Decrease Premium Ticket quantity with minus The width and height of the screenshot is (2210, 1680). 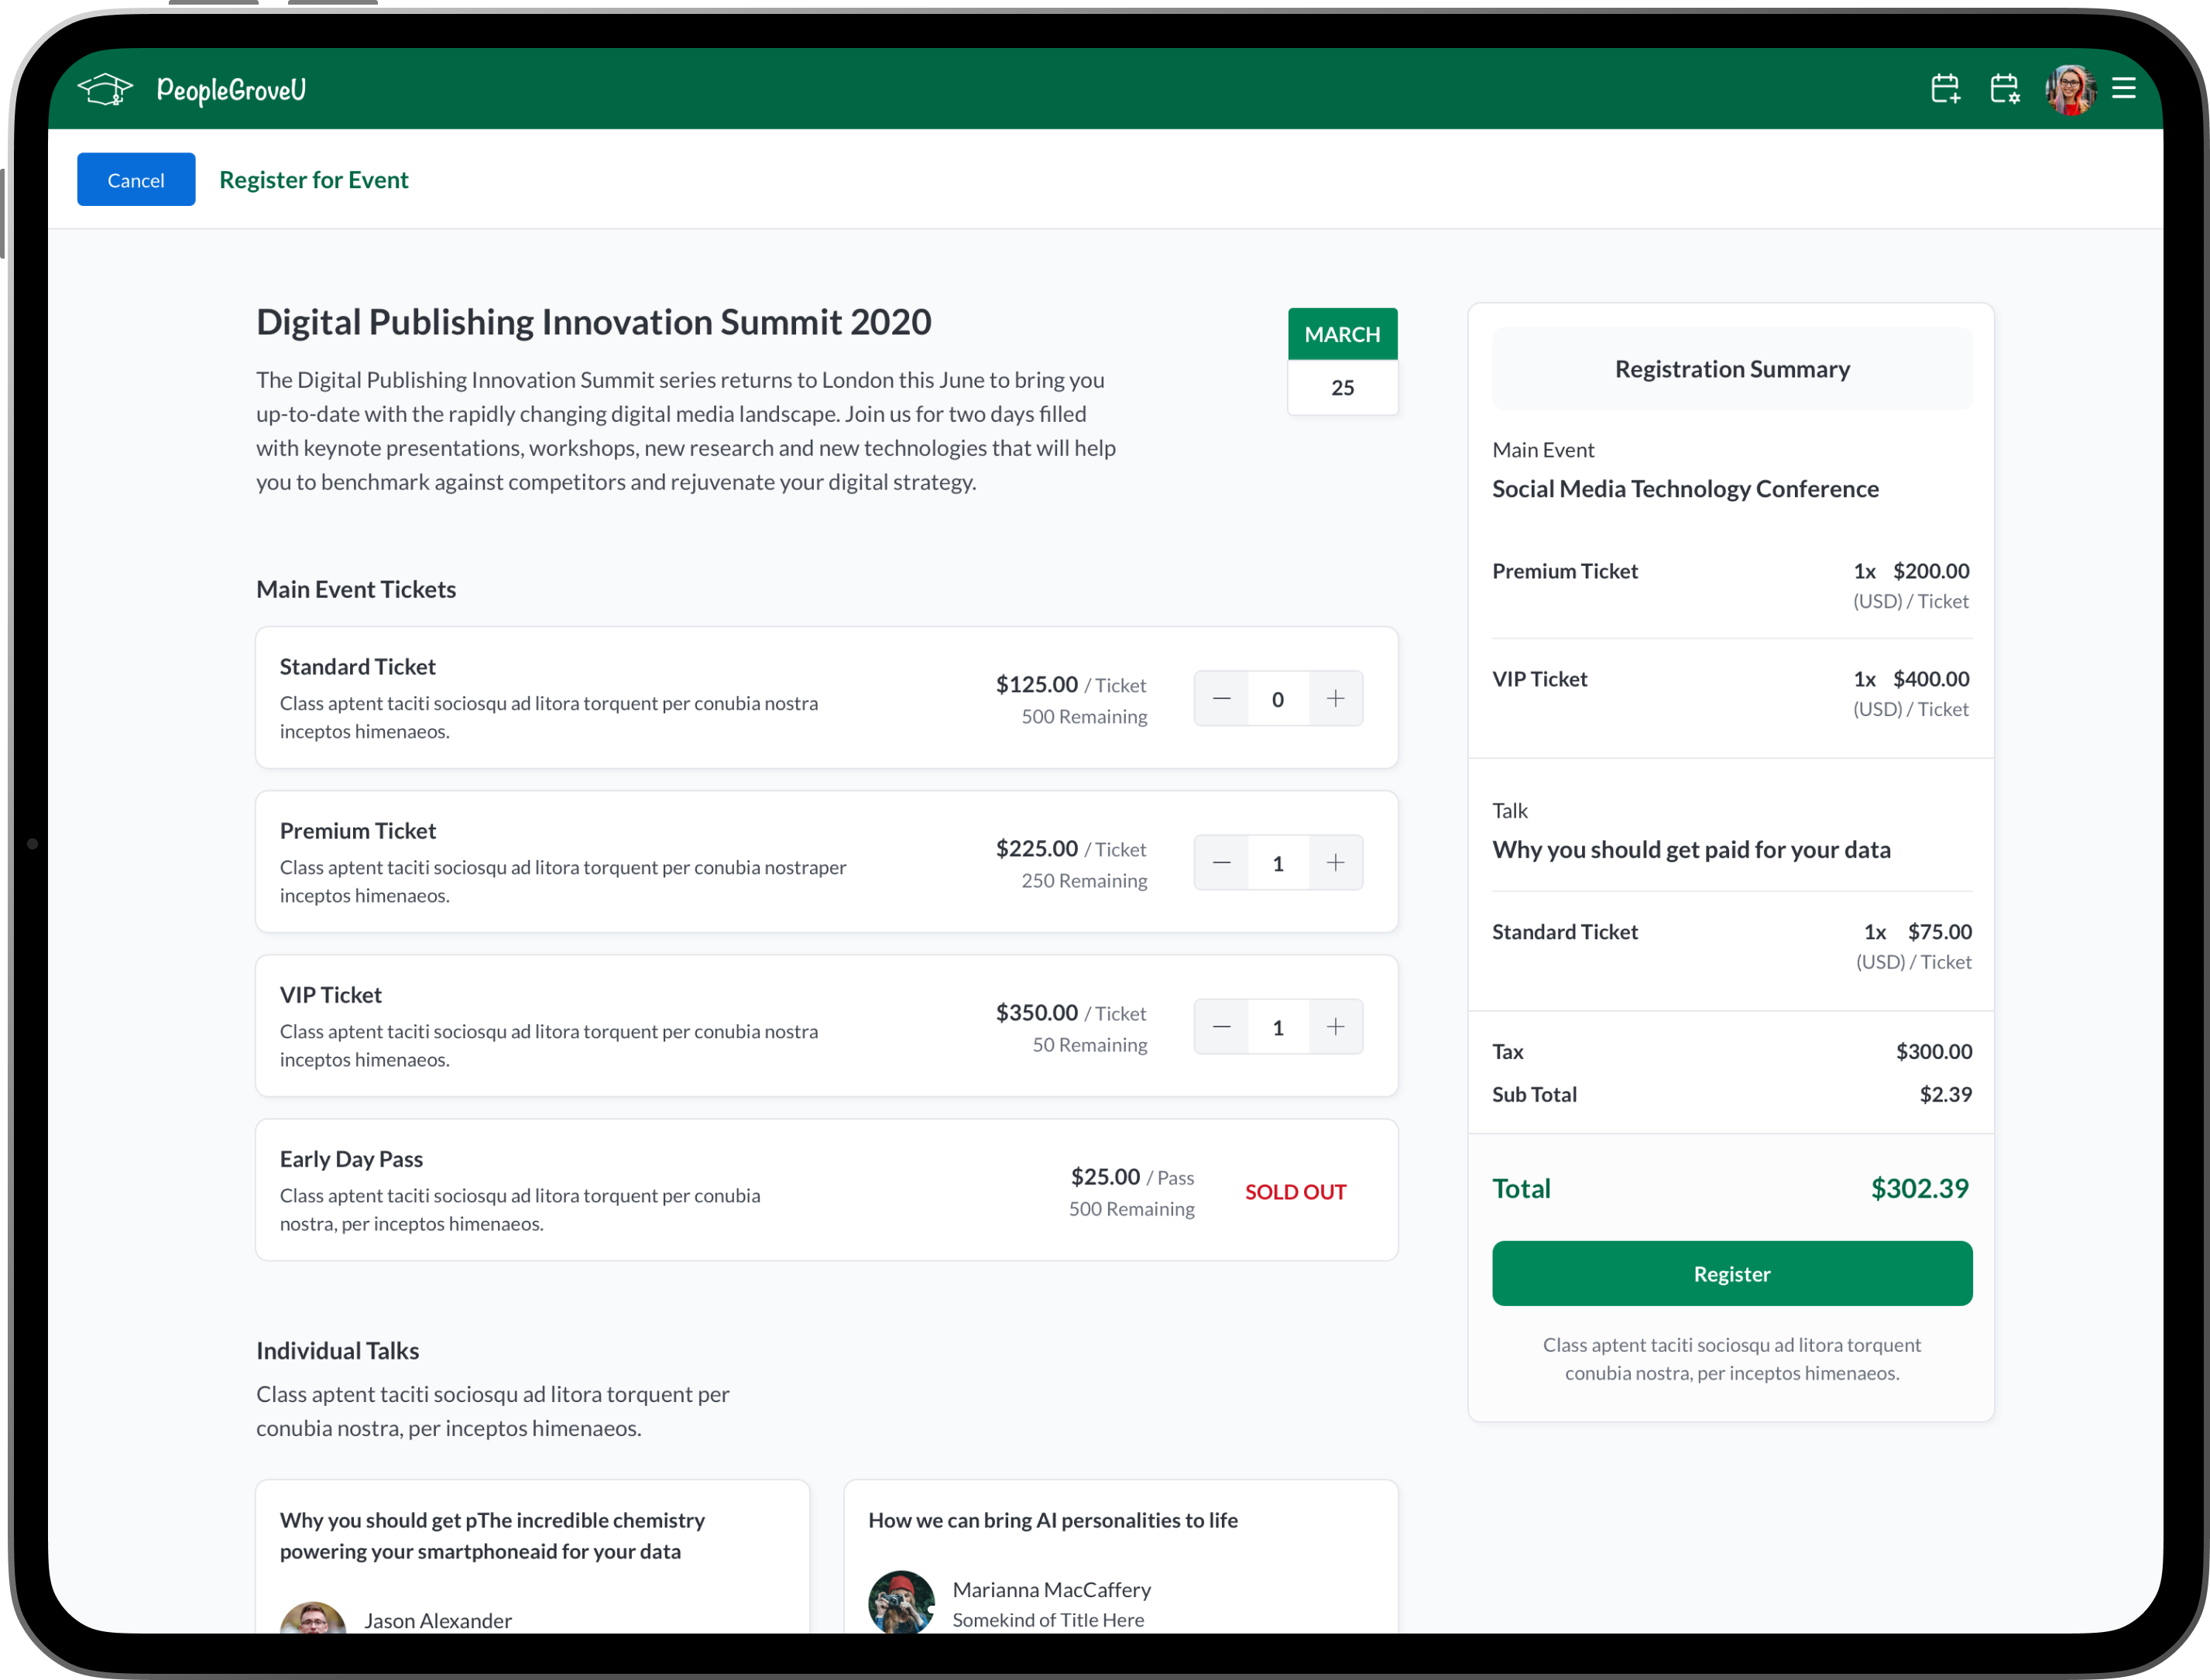point(1221,863)
